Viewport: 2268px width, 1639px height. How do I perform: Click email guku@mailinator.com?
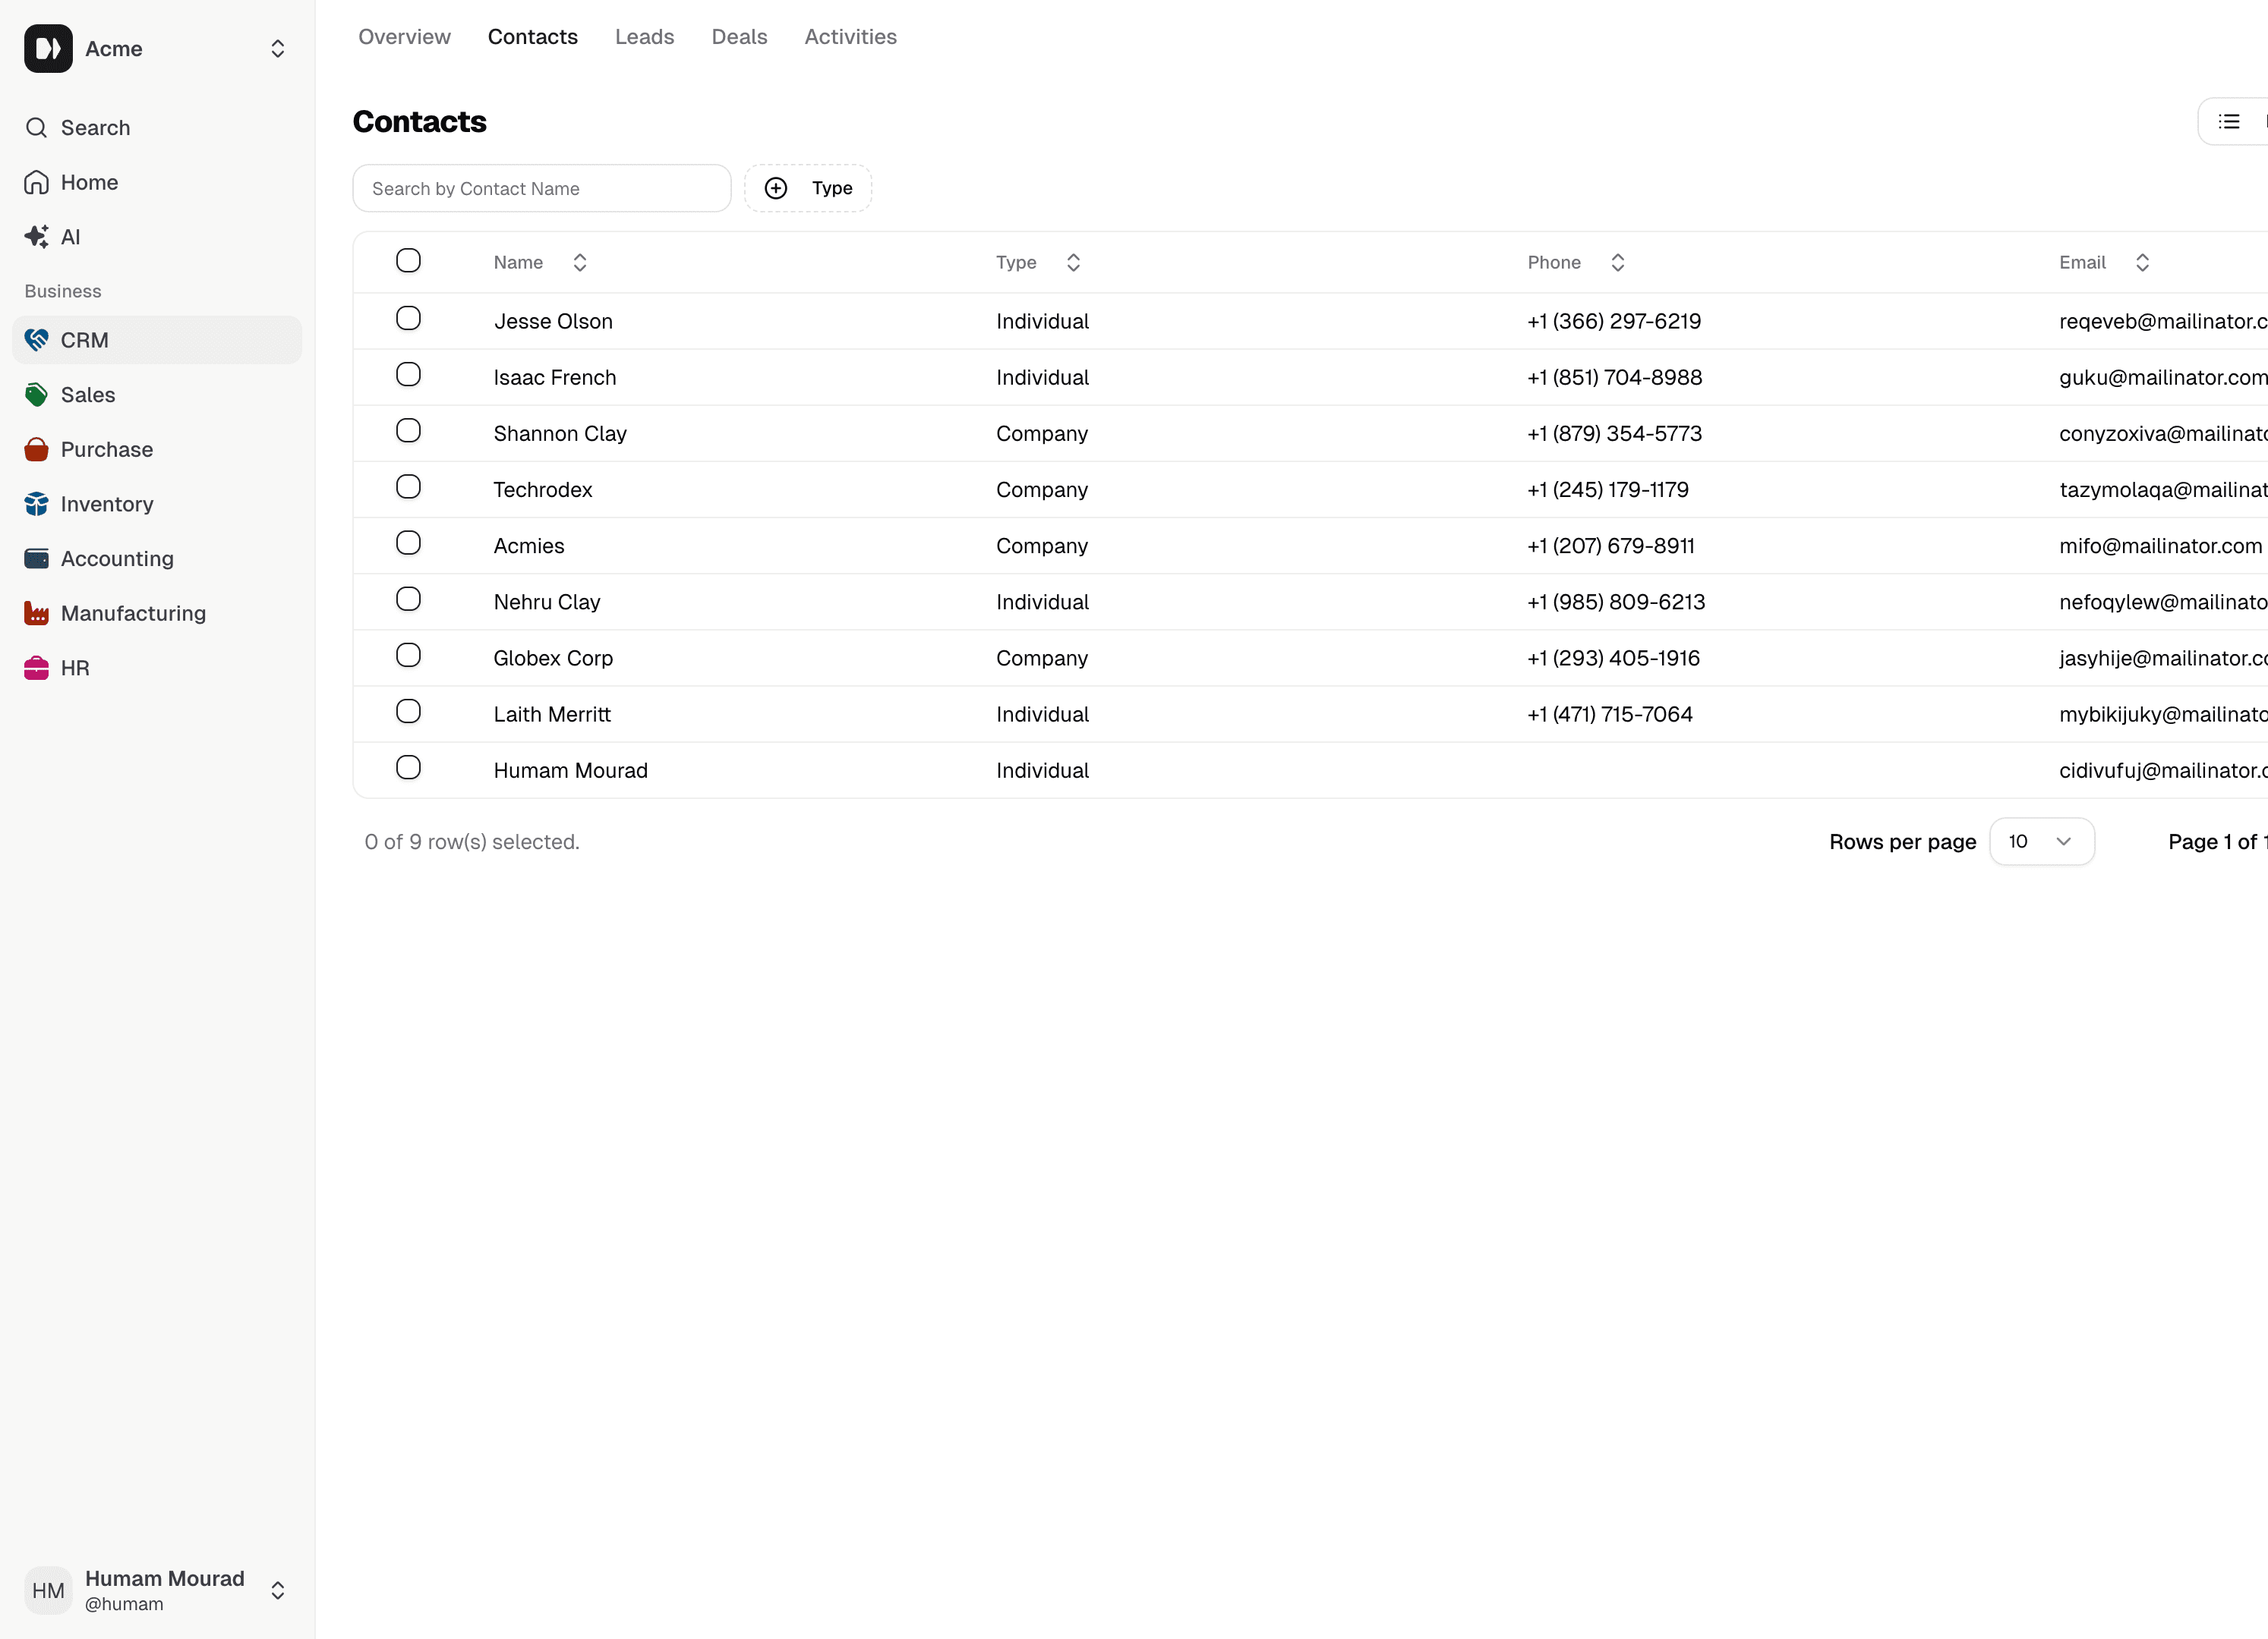coord(2163,378)
